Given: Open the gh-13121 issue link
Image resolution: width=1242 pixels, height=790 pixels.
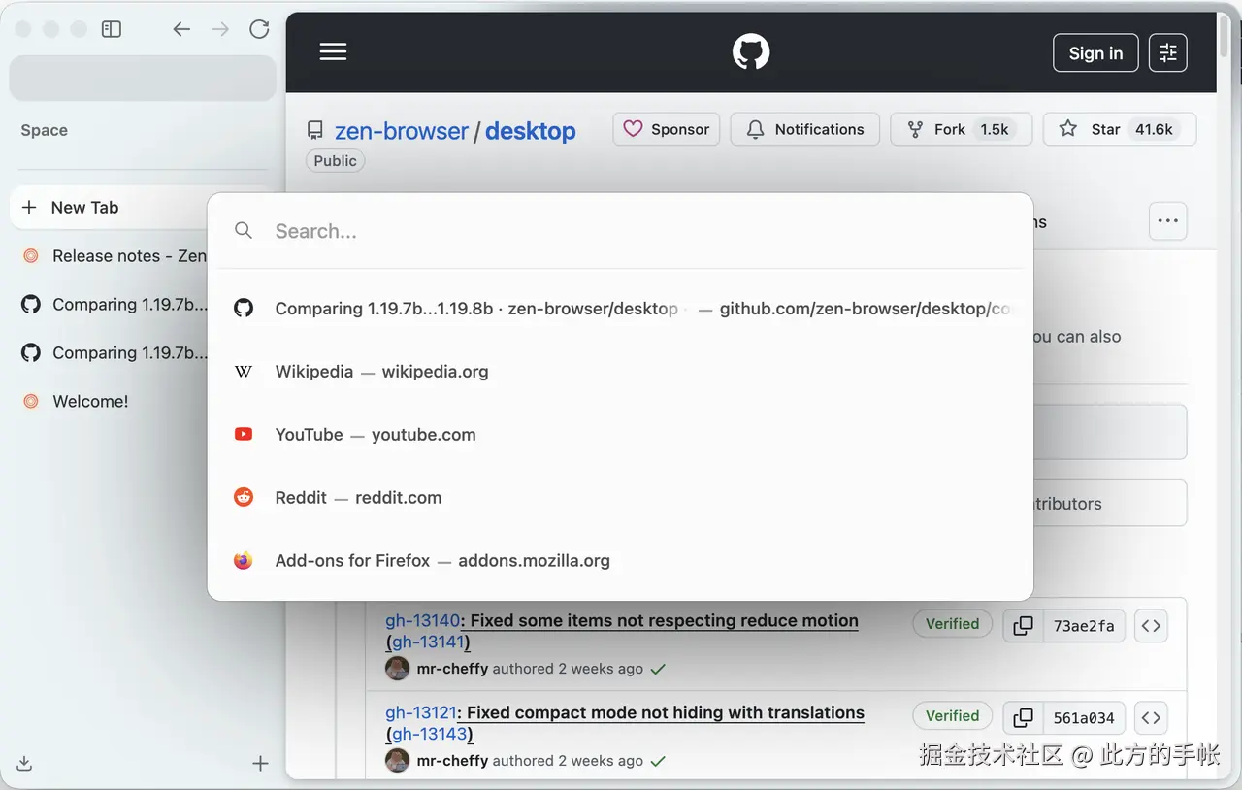Looking at the screenshot, I should pyautogui.click(x=421, y=713).
